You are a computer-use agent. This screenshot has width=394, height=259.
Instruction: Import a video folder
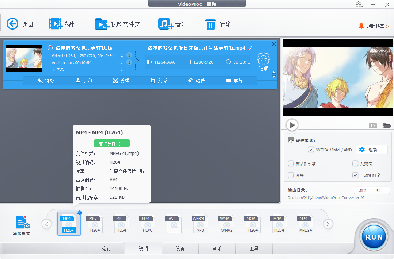118,23
